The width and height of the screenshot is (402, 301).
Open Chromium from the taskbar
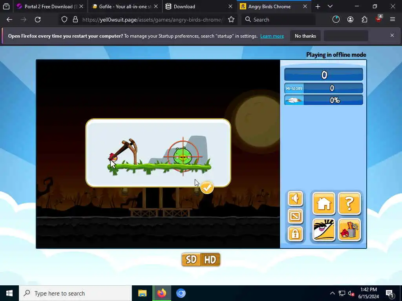point(181,293)
